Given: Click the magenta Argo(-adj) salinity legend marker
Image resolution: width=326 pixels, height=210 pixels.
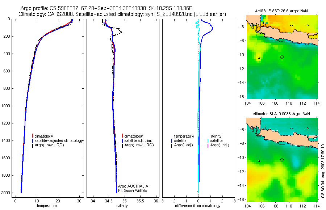Looking at the screenshot, I should point(208,145).
